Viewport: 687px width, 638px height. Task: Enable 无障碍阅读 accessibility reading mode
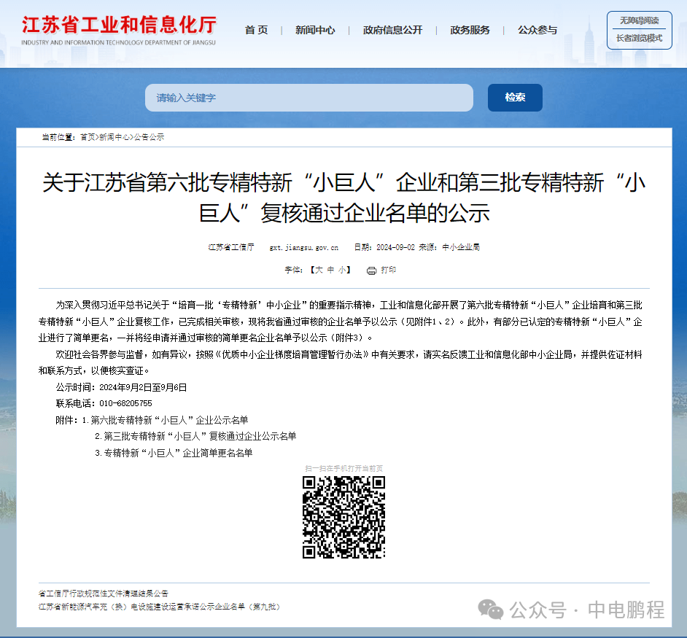click(639, 20)
